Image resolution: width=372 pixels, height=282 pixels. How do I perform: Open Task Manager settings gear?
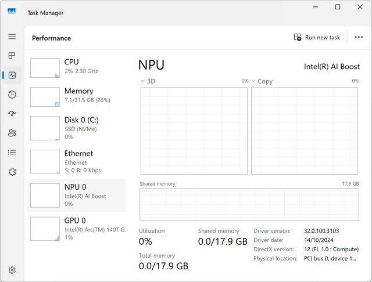[12, 270]
